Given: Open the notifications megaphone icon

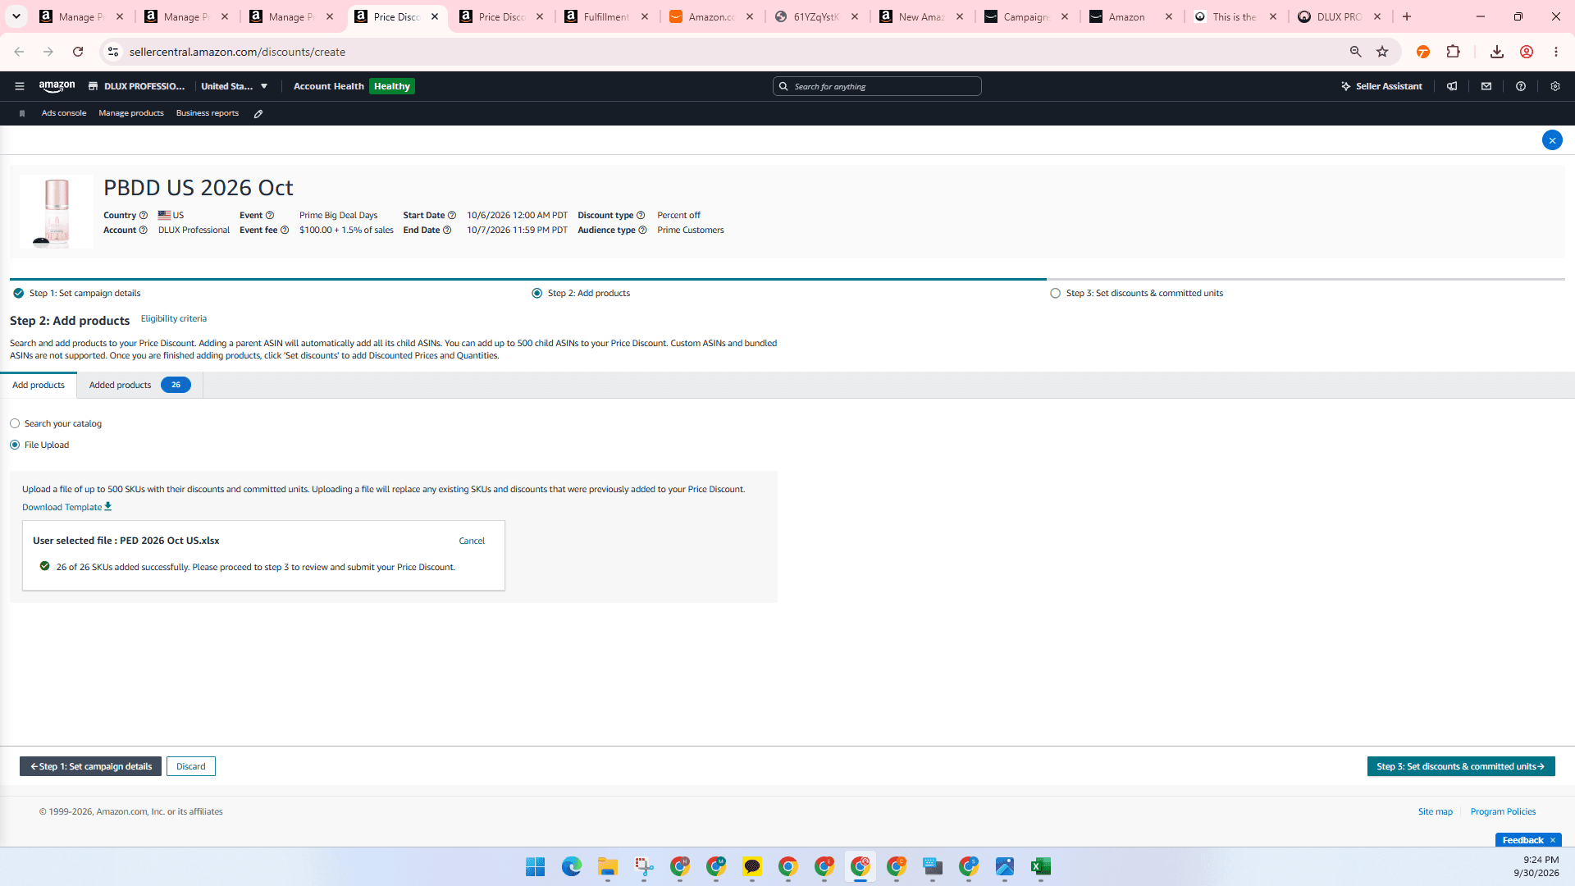Looking at the screenshot, I should click(x=1452, y=86).
